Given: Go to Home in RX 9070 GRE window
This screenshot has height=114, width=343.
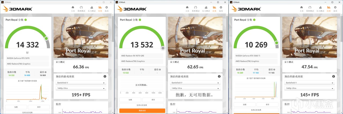Looking at the screenshot, I should pos(187,9).
